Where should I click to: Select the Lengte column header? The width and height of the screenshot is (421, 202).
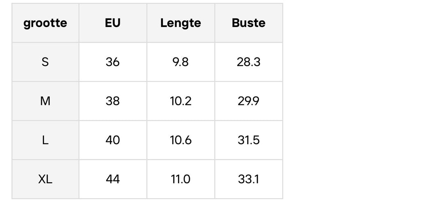pyautogui.click(x=180, y=23)
